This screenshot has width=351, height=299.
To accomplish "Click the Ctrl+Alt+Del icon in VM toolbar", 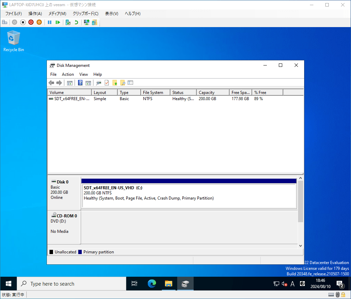I will pyautogui.click(x=5, y=22).
